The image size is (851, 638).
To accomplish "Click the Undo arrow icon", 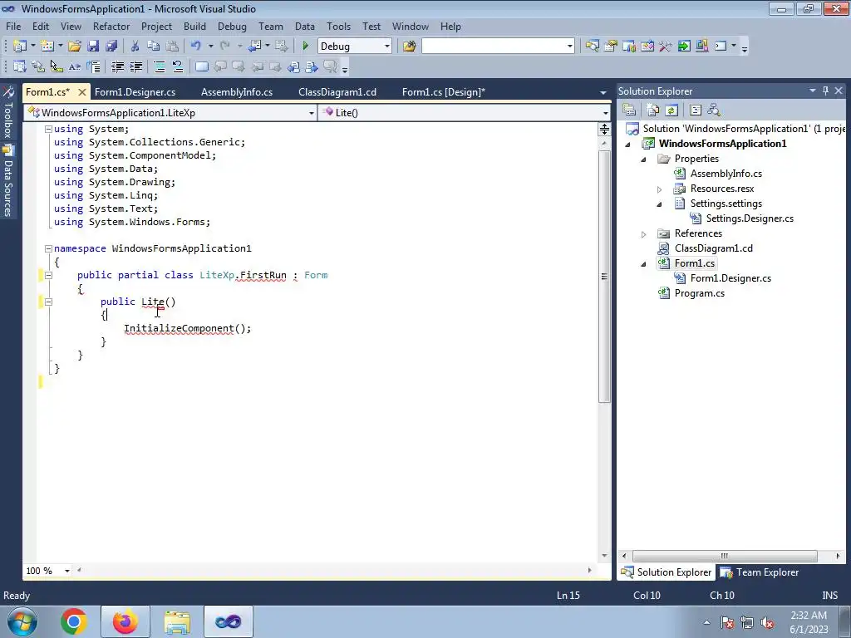I will [x=196, y=47].
